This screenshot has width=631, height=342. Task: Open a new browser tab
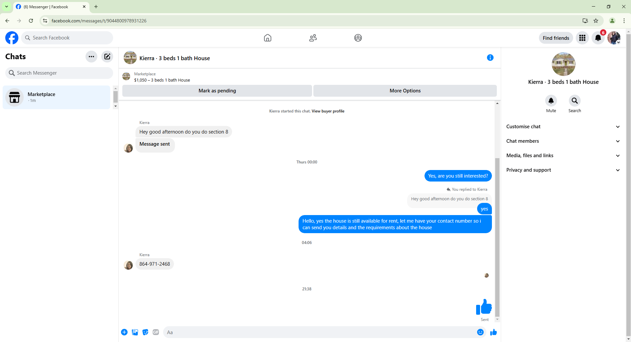[96, 7]
